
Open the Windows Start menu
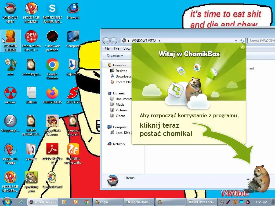pyautogui.click(x=7, y=202)
